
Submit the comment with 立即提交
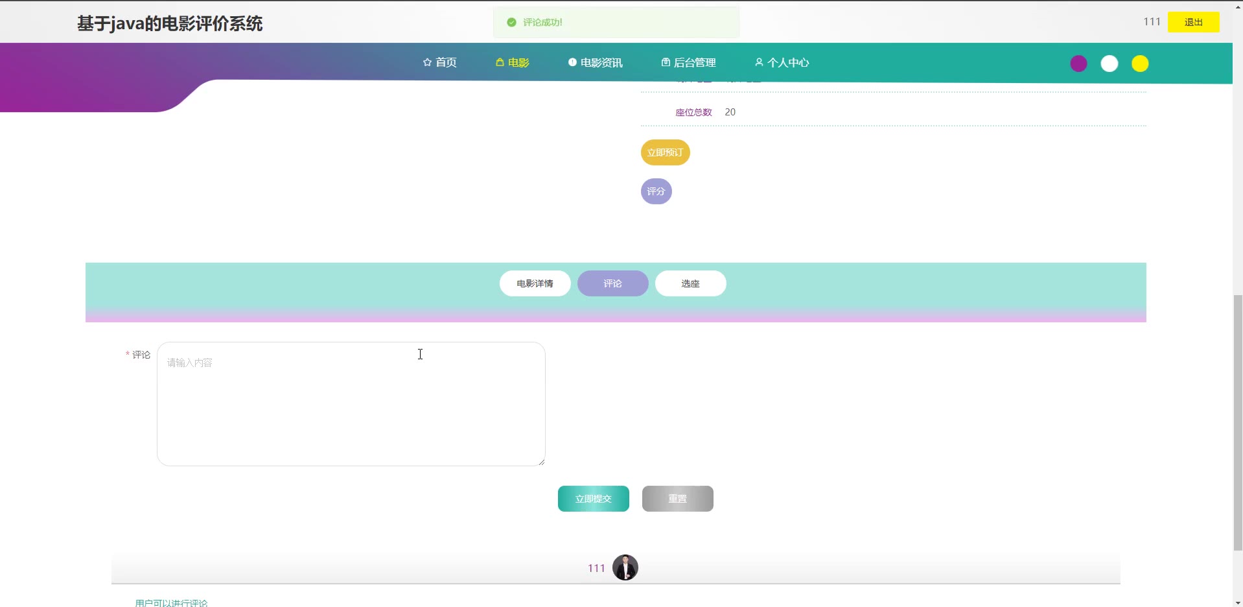(593, 499)
